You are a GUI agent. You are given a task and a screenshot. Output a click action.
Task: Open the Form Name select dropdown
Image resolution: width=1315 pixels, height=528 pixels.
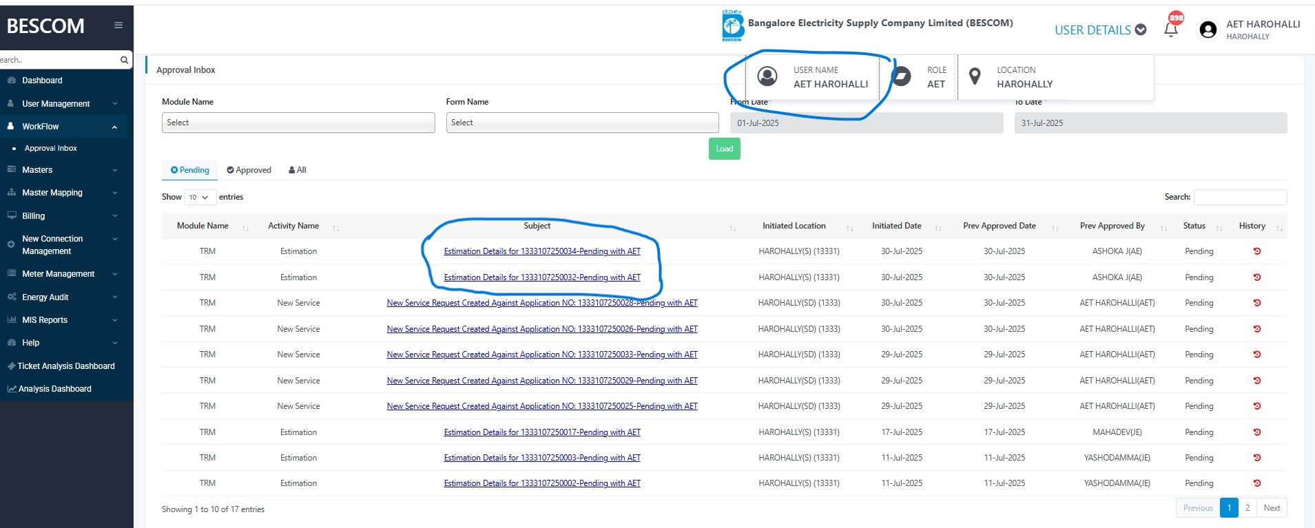click(582, 123)
